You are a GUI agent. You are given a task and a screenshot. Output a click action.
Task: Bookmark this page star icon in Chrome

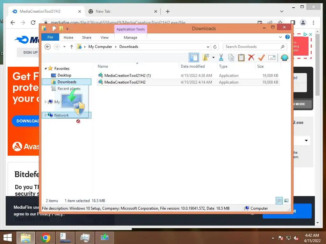[280, 22]
